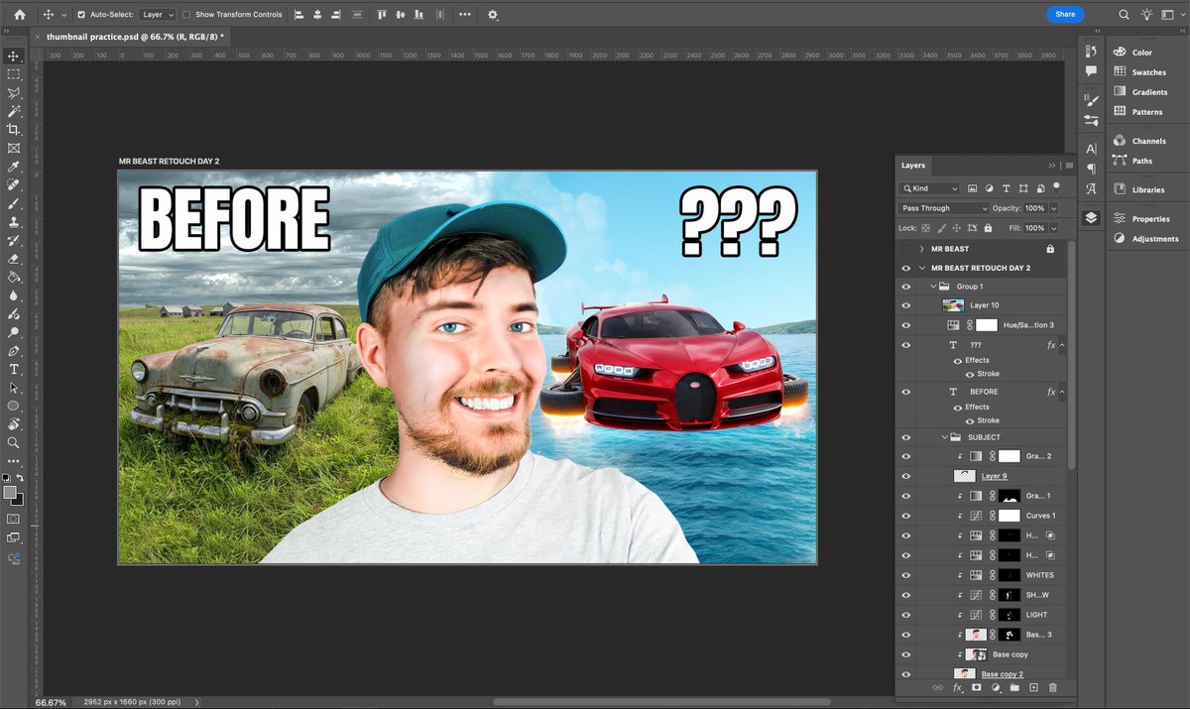Toggle the Auto-Select checkbox
1190x709 pixels.
81,15
